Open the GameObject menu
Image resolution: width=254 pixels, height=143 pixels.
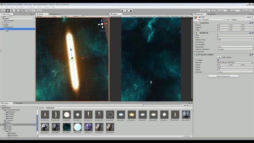[x=20, y=7]
